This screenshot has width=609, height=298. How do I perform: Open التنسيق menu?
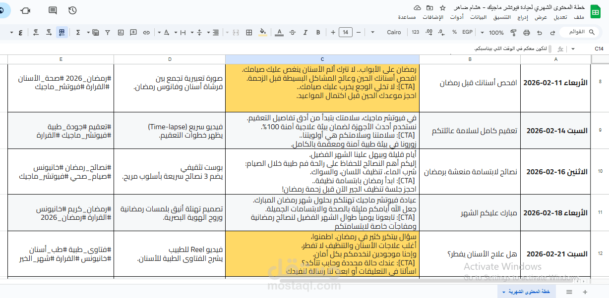[x=502, y=17]
